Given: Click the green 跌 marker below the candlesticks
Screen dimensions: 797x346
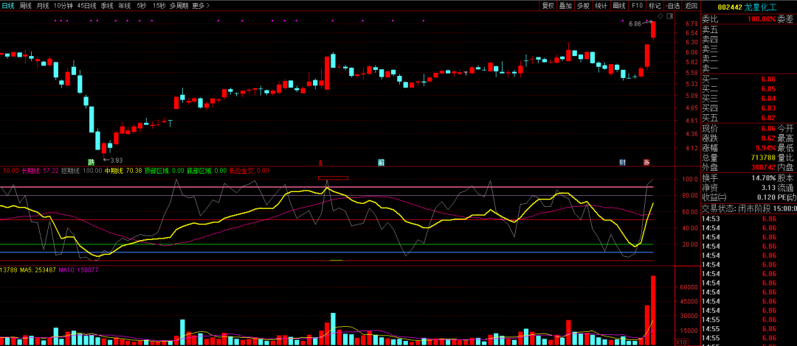Looking at the screenshot, I should [92, 162].
